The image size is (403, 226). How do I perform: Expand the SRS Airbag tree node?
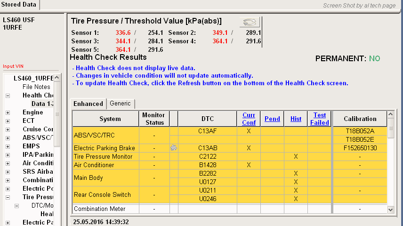click(8, 172)
